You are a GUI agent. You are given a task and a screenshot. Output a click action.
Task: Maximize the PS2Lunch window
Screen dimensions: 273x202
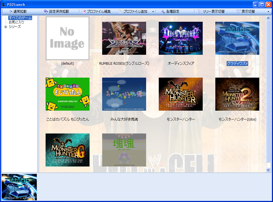point(262,4)
